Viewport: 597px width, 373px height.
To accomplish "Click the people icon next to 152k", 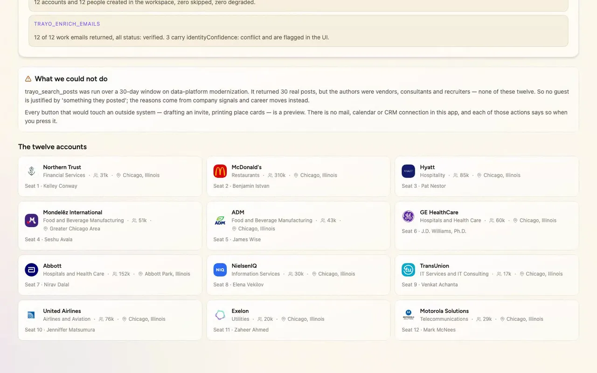I will (115, 274).
